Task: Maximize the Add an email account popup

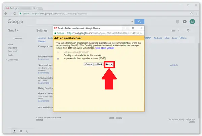Action: click(x=133, y=28)
